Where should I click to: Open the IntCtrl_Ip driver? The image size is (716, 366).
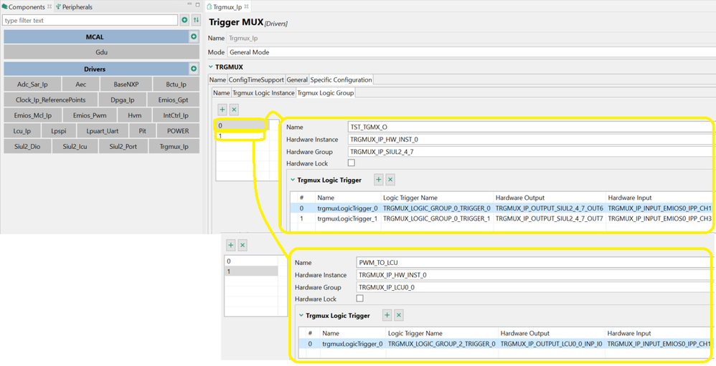click(176, 115)
